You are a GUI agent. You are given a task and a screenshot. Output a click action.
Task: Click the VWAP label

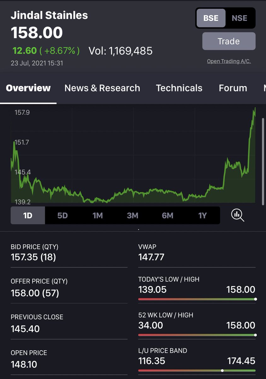147,247
